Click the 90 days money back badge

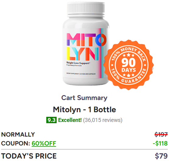129,65
